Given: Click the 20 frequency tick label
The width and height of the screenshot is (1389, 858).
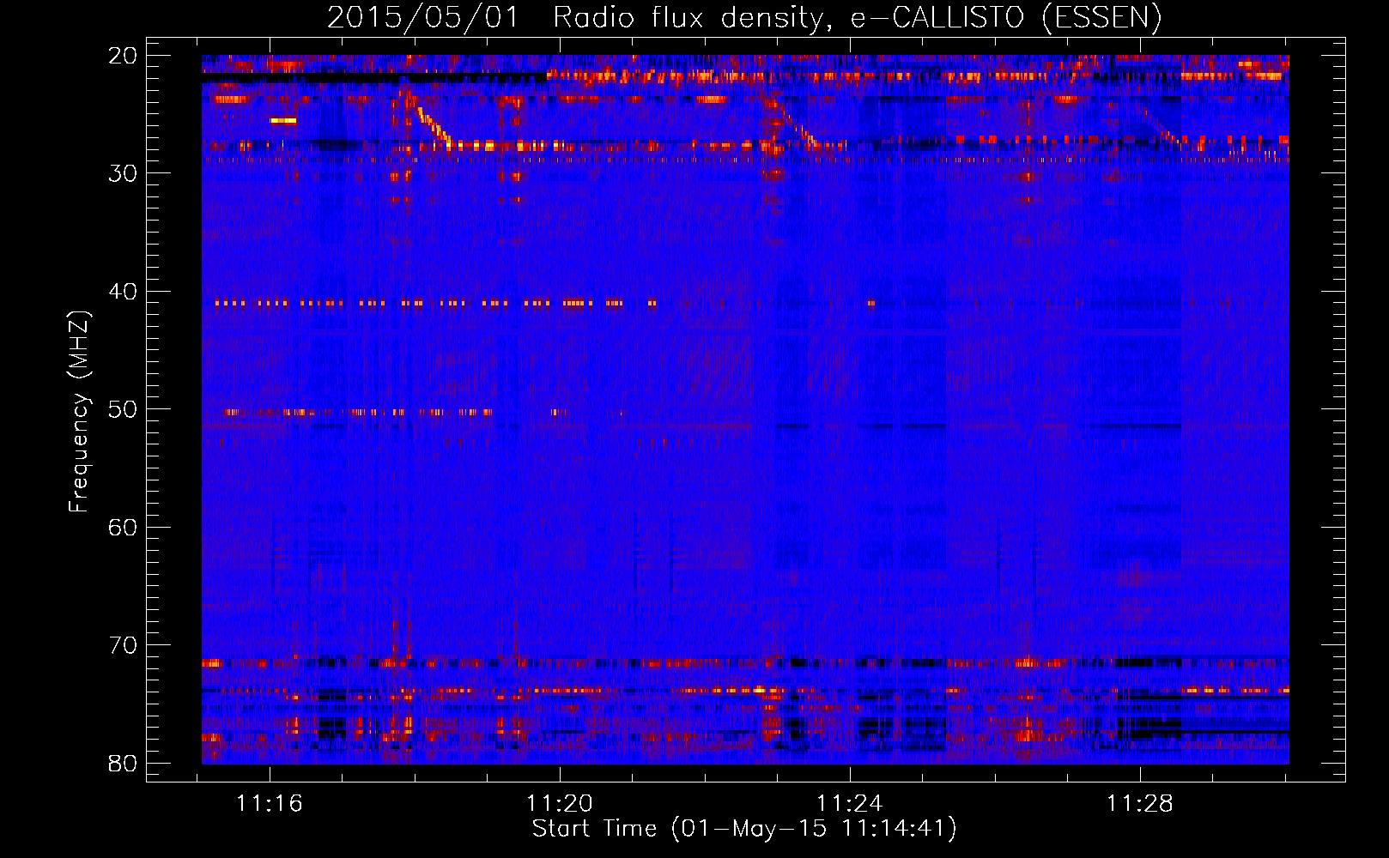Looking at the screenshot, I should [123, 56].
